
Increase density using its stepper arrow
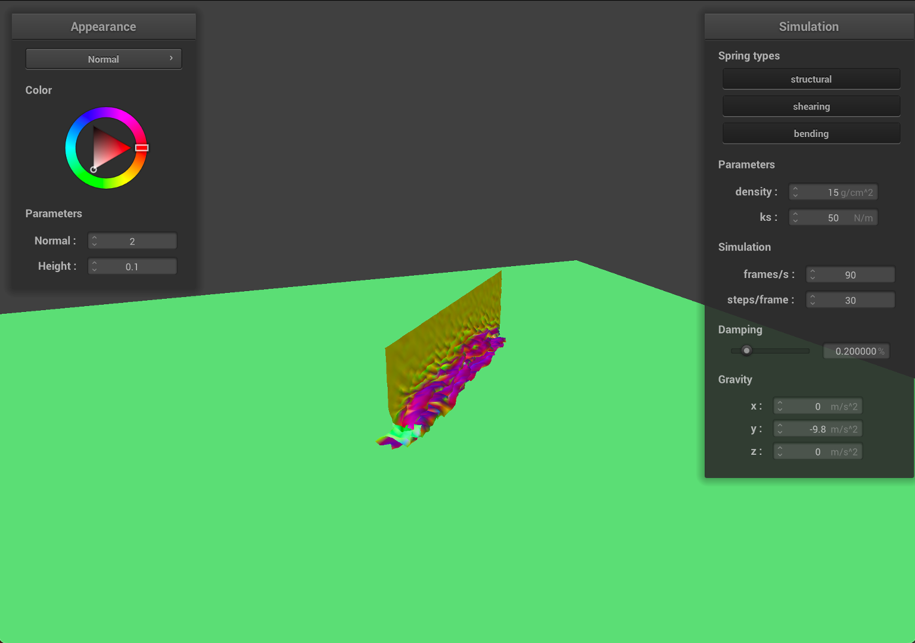pos(795,189)
